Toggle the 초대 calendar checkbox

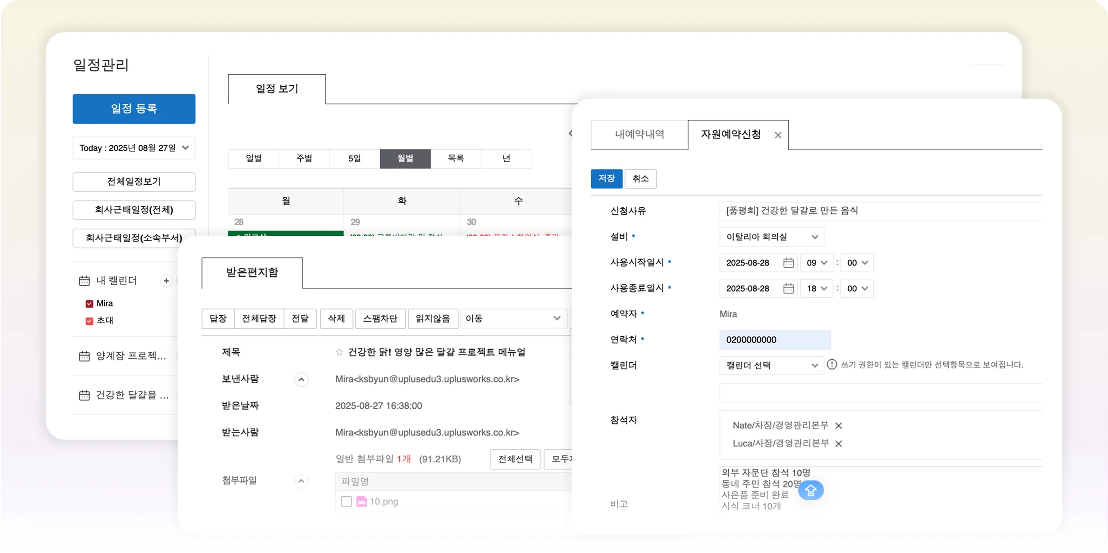click(x=89, y=321)
